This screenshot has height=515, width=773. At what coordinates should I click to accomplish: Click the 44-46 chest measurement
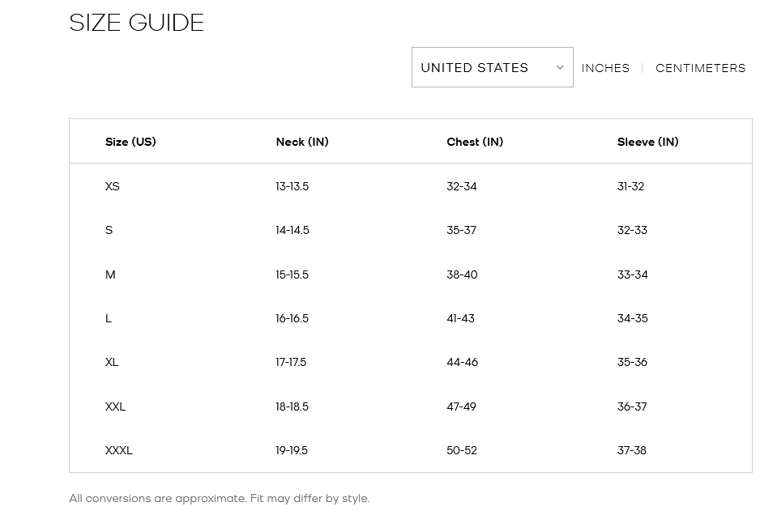(x=463, y=362)
